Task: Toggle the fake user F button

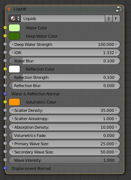Action: tap(116, 19)
